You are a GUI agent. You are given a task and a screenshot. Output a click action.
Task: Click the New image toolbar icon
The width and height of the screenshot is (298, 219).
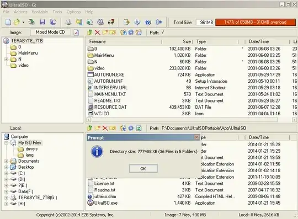(x=8, y=22)
